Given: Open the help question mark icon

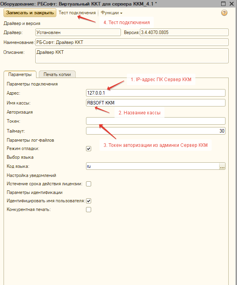Looking at the screenshot, I should (x=224, y=13).
